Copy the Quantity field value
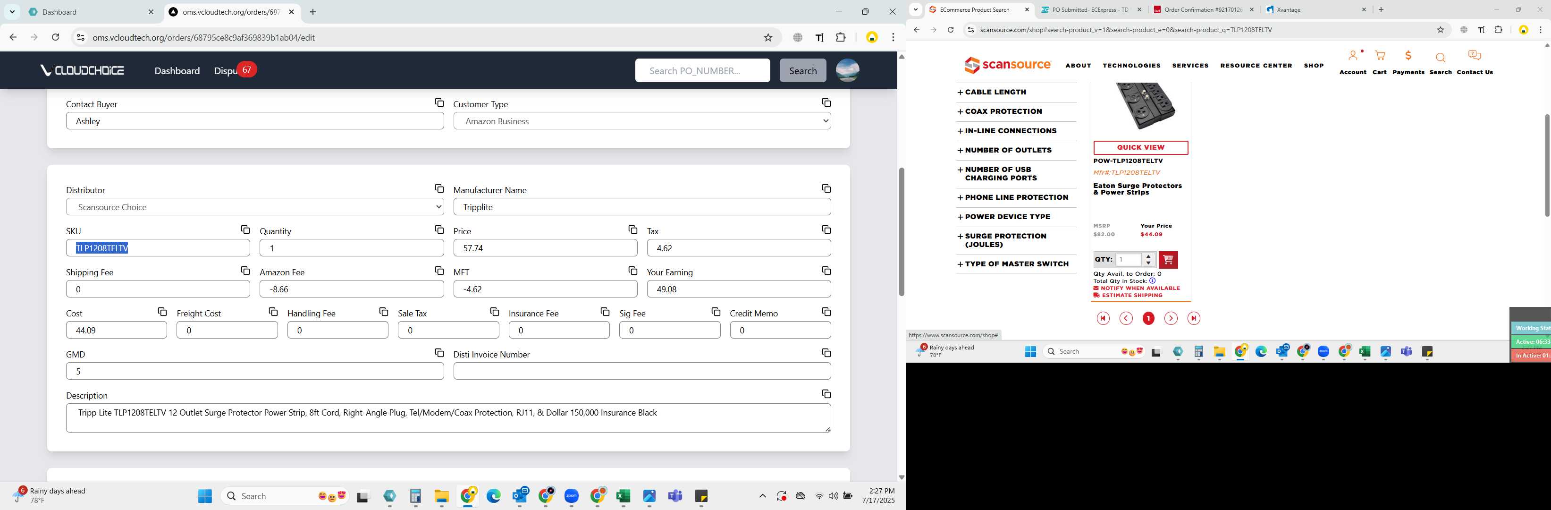Image resolution: width=1551 pixels, height=510 pixels. pyautogui.click(x=439, y=230)
